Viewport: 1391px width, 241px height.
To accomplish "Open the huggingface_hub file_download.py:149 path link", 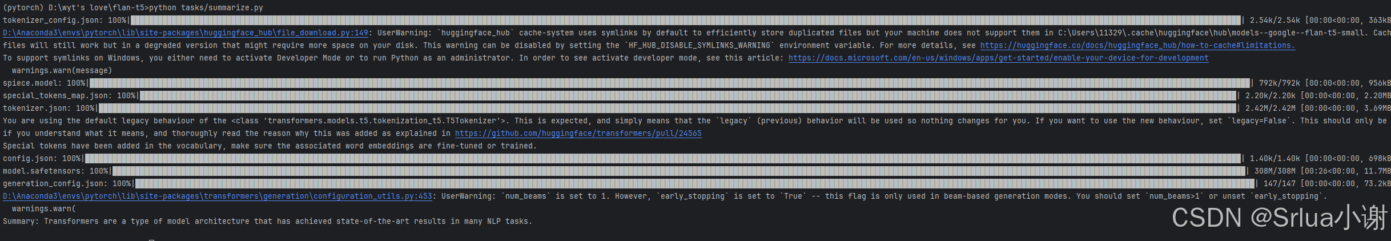I will pyautogui.click(x=186, y=33).
